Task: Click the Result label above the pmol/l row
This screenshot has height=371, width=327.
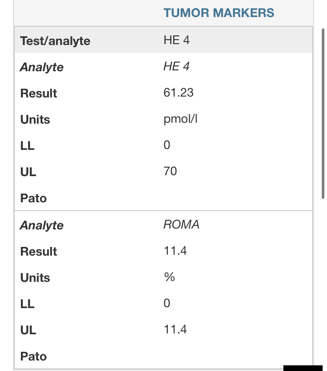Action: click(39, 94)
